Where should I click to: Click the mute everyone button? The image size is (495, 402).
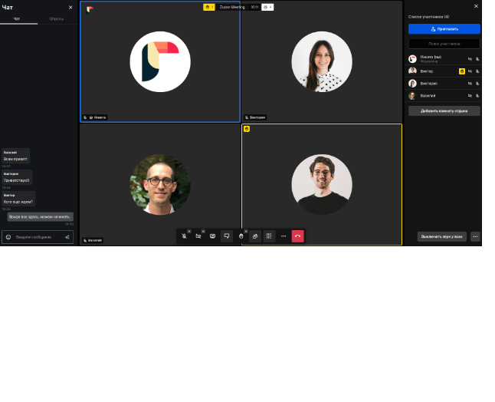pos(441,236)
